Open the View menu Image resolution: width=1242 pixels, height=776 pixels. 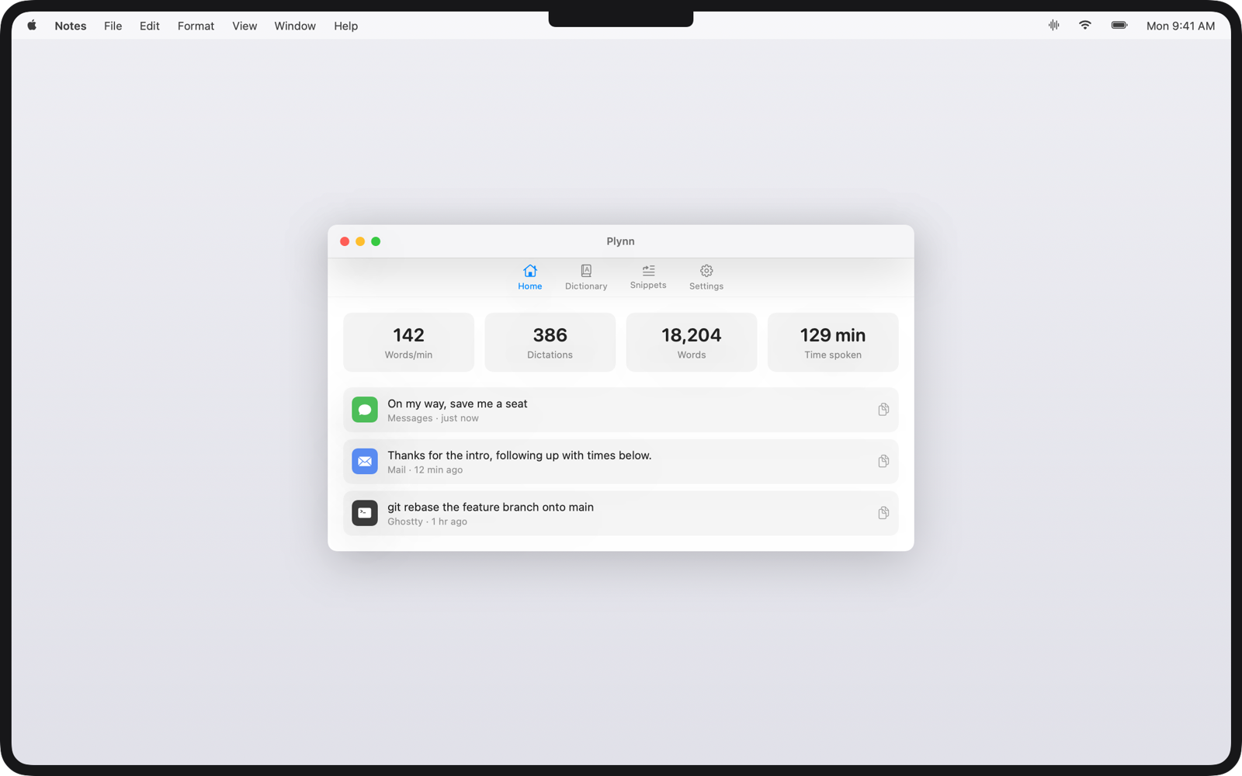coord(245,26)
